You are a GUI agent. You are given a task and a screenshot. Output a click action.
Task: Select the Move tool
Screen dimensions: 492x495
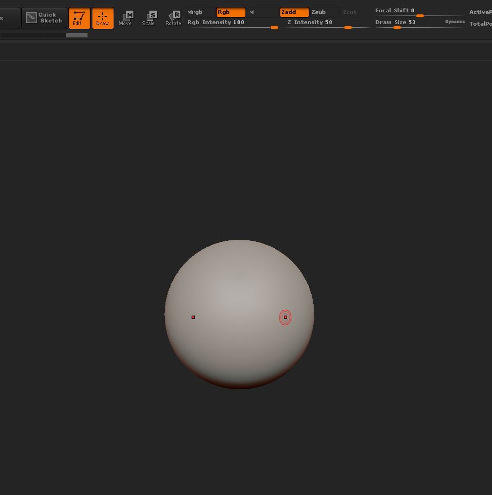click(125, 18)
